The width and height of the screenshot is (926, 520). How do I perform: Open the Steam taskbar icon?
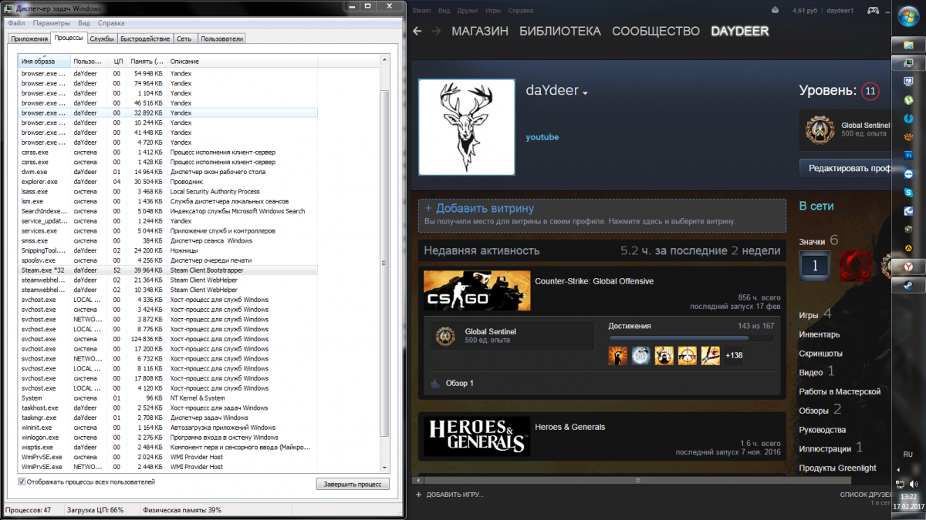pyautogui.click(x=909, y=286)
